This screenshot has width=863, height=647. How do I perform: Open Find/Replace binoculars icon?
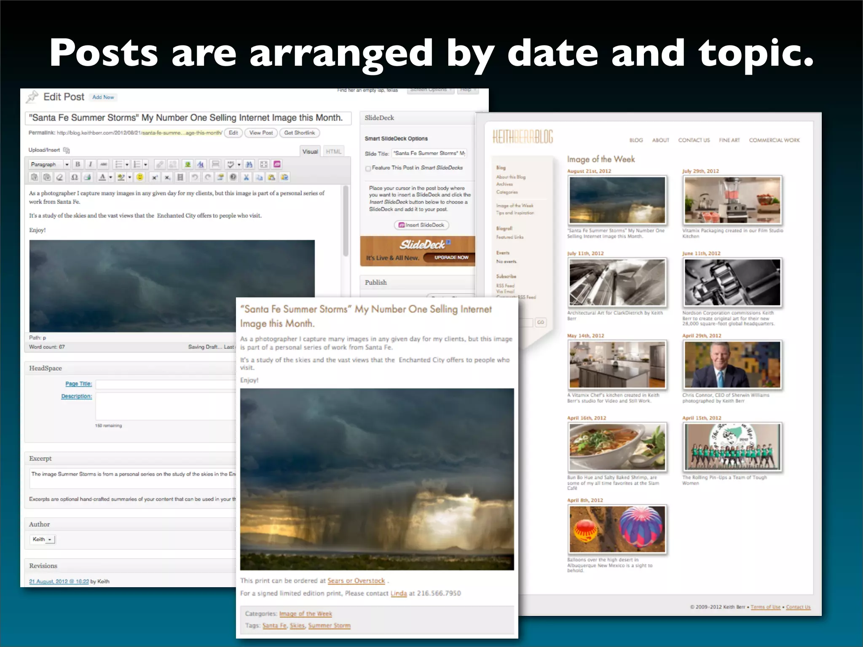(249, 164)
